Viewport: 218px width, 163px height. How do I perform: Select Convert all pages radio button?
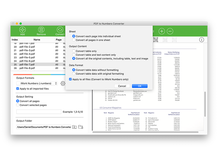point(18,101)
